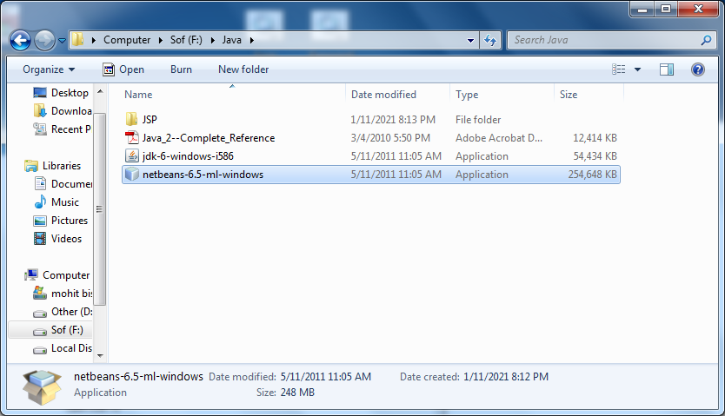Open the Other (D:) drive
Screen dimensions: 725x416
[63, 312]
